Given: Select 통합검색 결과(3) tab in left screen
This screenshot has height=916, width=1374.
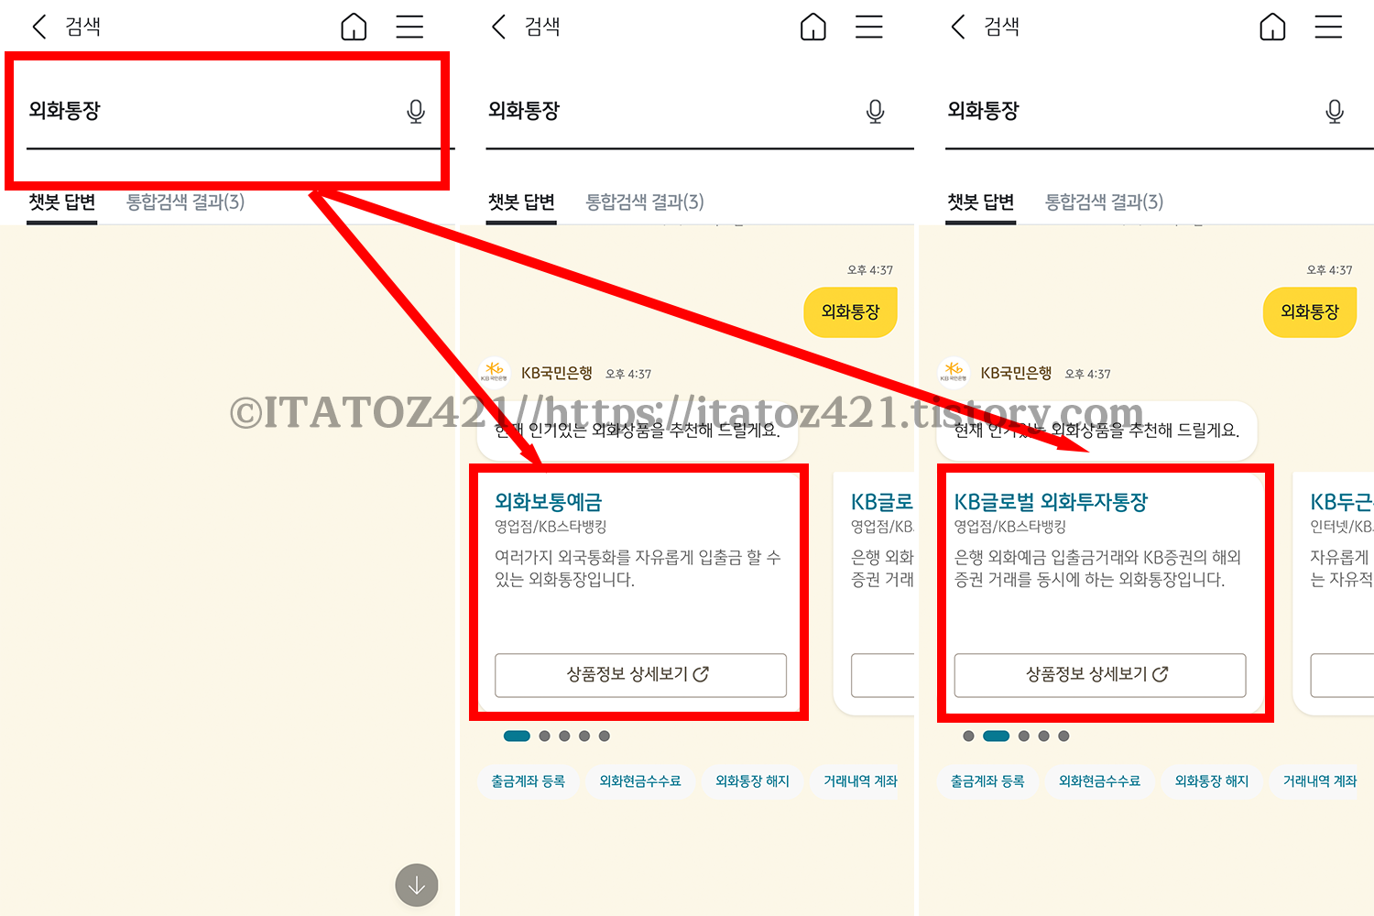Looking at the screenshot, I should pyautogui.click(x=185, y=202).
